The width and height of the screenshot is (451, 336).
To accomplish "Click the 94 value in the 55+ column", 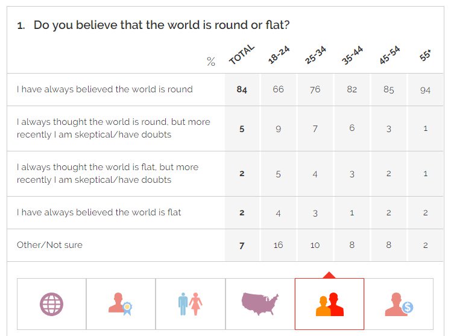I will [426, 89].
